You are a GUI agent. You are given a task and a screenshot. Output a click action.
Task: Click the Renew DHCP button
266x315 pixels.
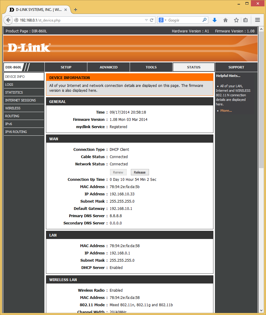(118, 172)
